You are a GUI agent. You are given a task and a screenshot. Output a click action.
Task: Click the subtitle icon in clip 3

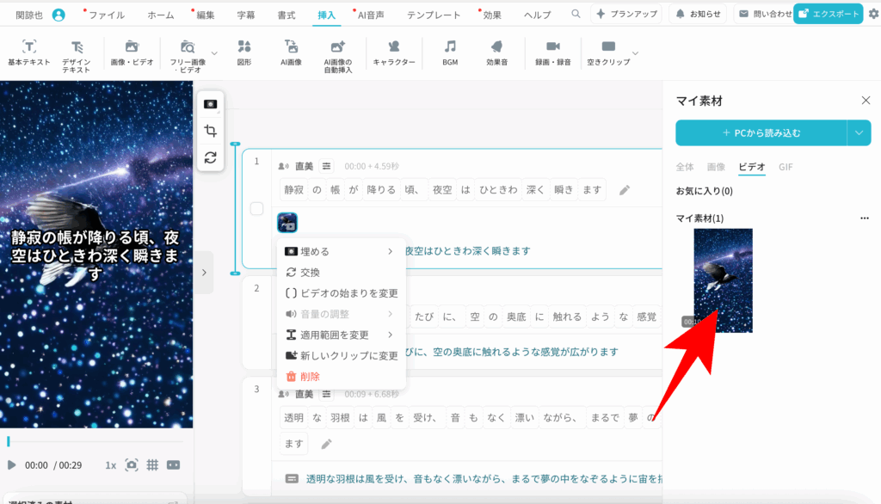point(292,479)
